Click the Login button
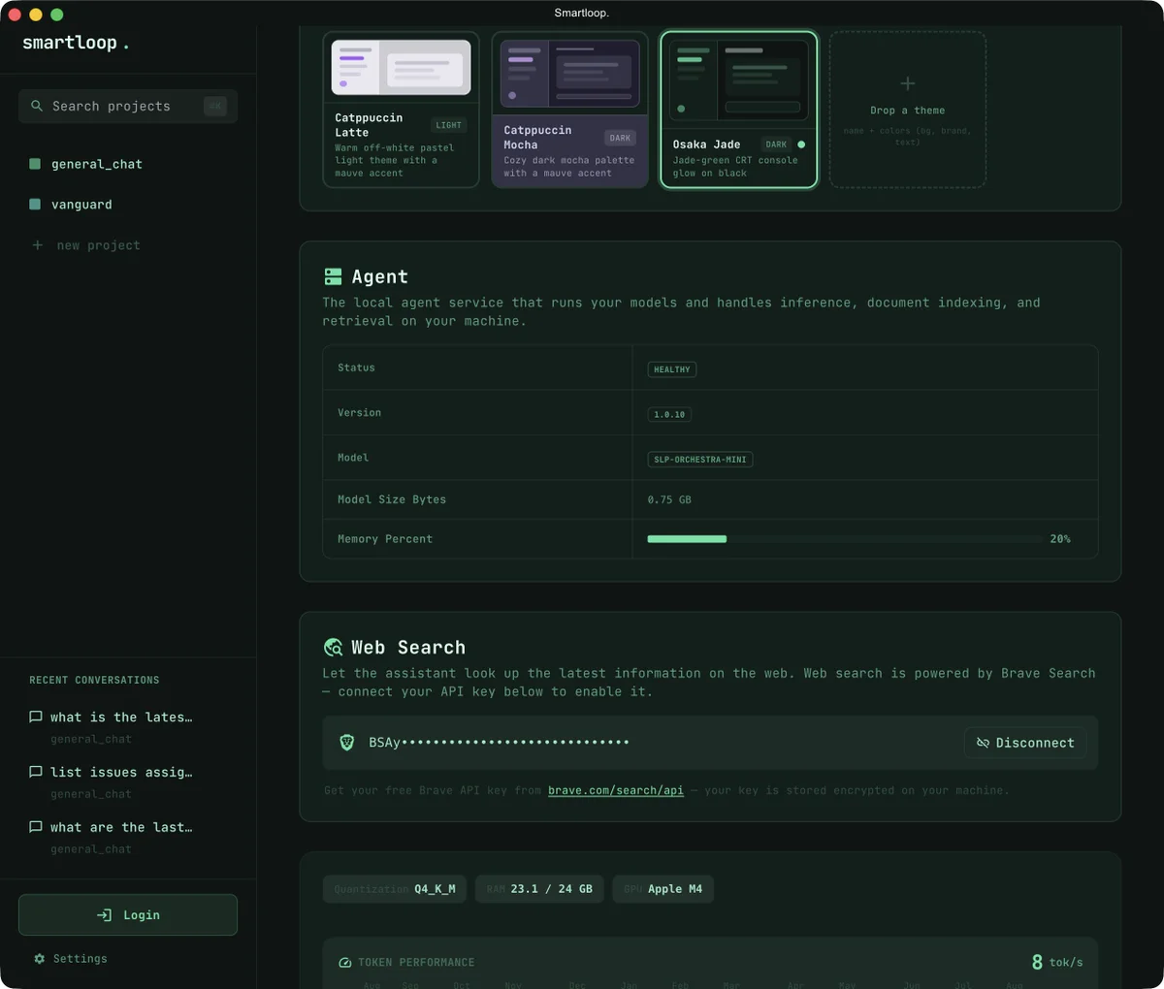This screenshot has width=1164, height=989. pos(128,915)
